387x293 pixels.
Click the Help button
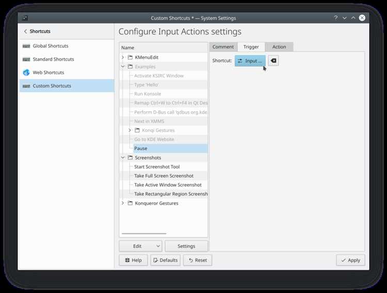(x=133, y=260)
